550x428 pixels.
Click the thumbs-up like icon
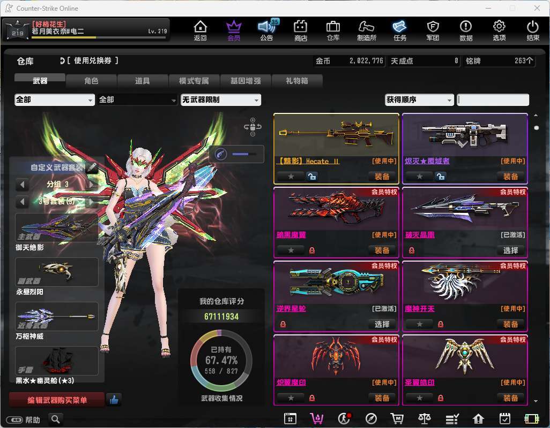pos(114,400)
